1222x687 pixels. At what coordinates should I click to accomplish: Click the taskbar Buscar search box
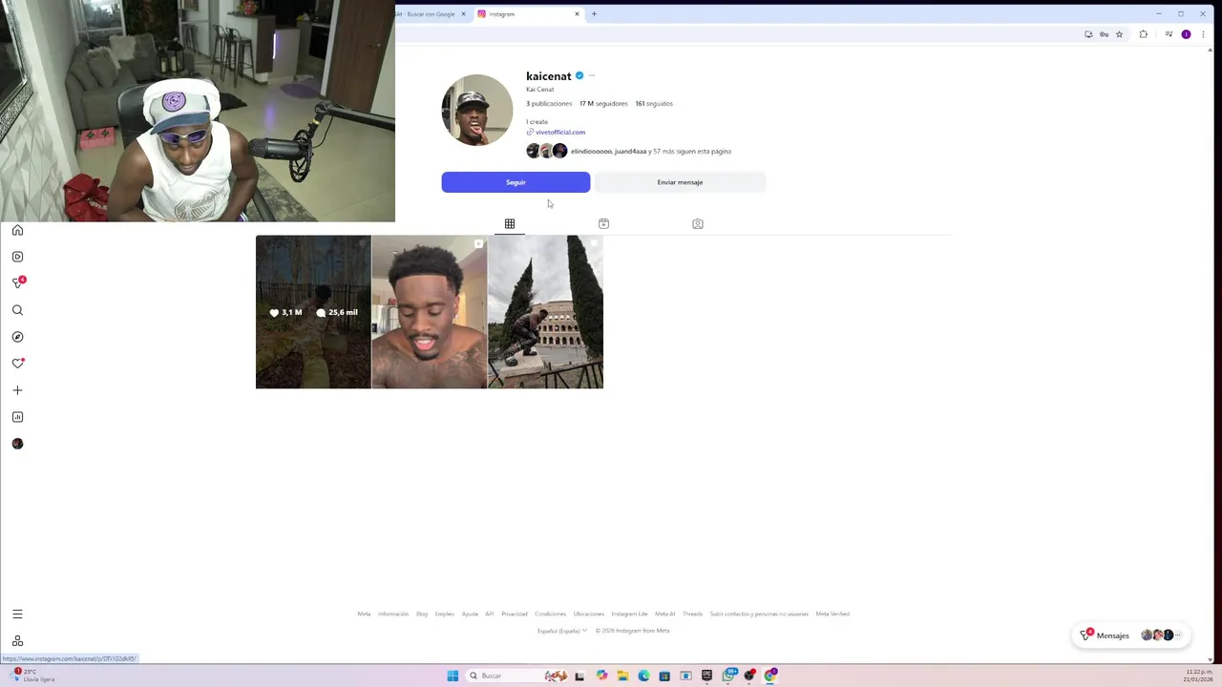pyautogui.click(x=516, y=676)
